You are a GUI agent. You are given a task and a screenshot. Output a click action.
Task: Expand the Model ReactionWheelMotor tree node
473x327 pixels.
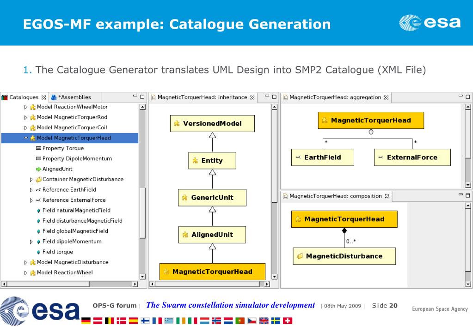[25, 107]
